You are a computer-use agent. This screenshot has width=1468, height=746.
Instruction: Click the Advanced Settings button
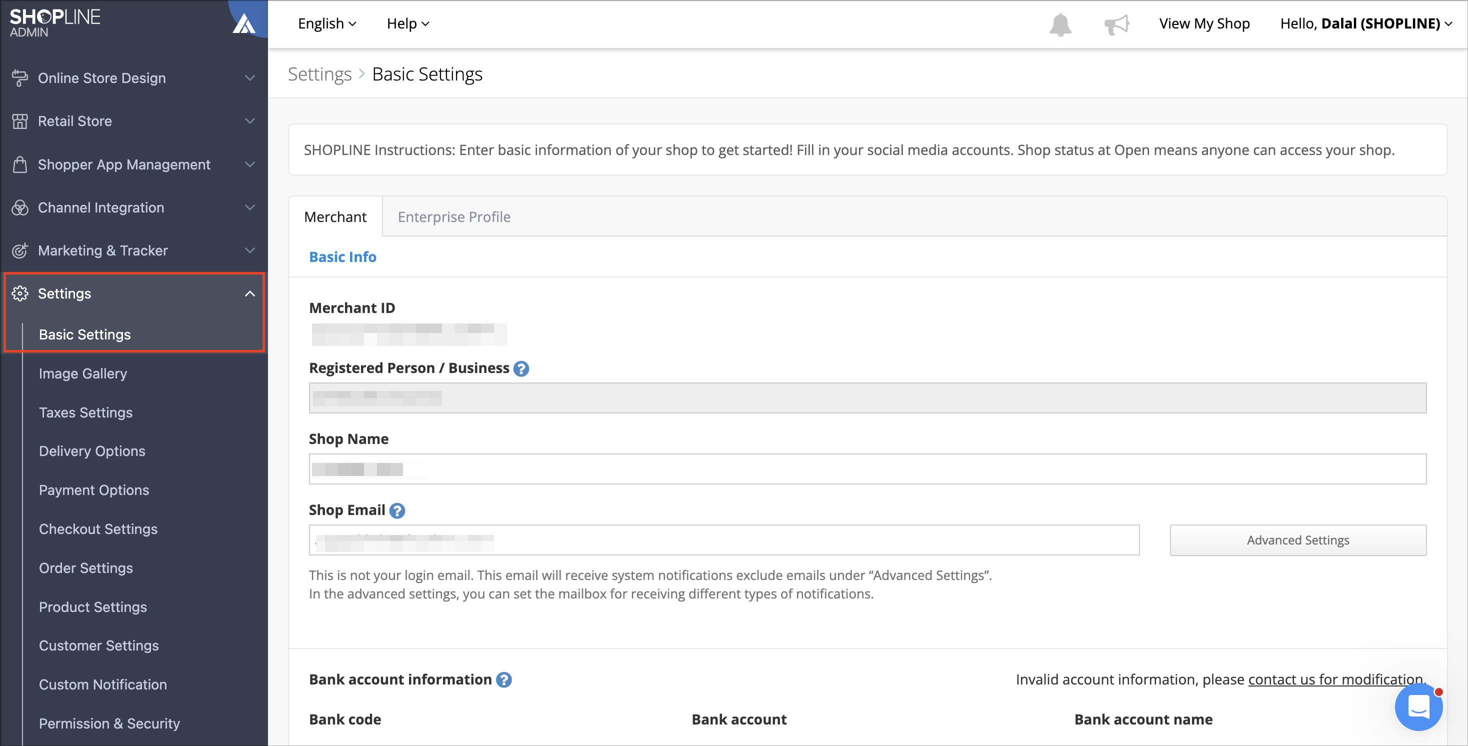1297,540
